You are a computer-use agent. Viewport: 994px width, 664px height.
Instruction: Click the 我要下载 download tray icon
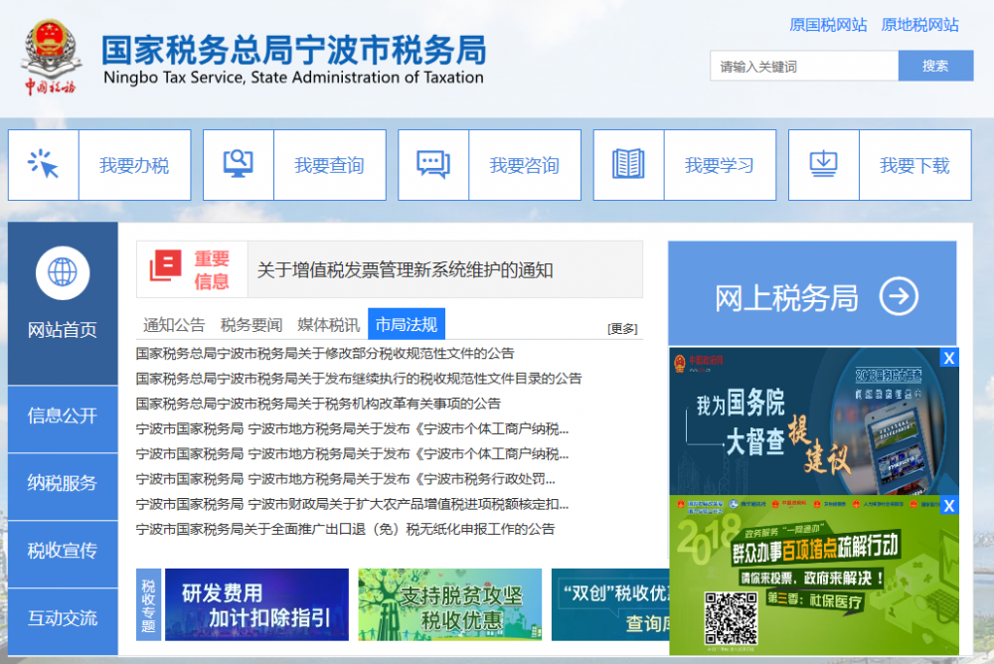pyautogui.click(x=824, y=163)
